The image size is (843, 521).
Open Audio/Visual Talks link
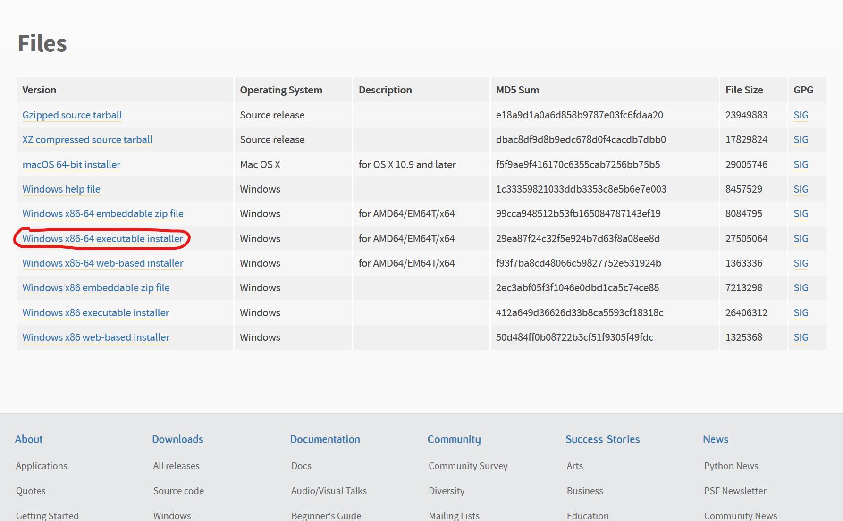tap(329, 491)
